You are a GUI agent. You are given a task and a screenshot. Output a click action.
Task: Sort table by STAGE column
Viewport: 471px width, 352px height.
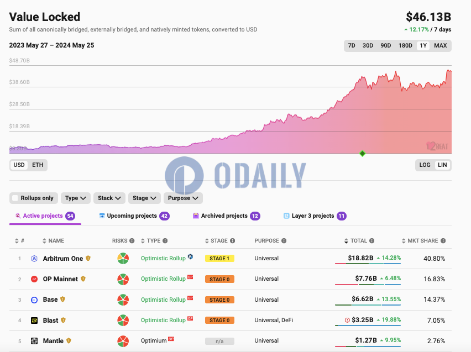click(216, 240)
